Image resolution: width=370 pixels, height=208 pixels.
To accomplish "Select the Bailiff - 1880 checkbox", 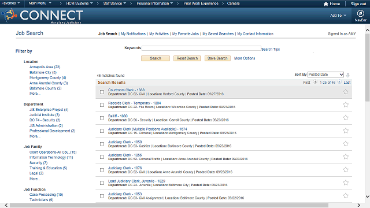I will pyautogui.click(x=102, y=118).
